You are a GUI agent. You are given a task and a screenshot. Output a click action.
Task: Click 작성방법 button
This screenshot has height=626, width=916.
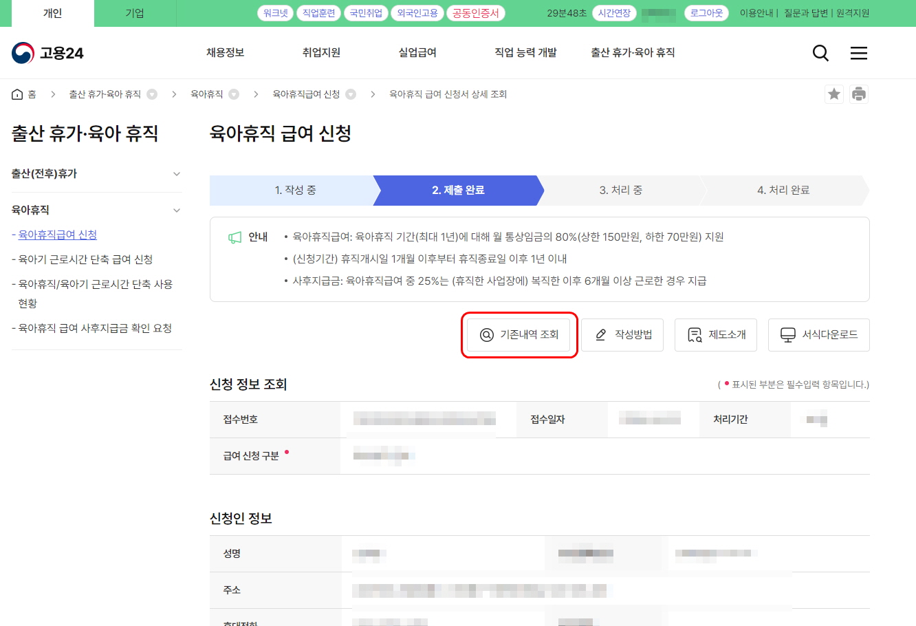(x=622, y=335)
